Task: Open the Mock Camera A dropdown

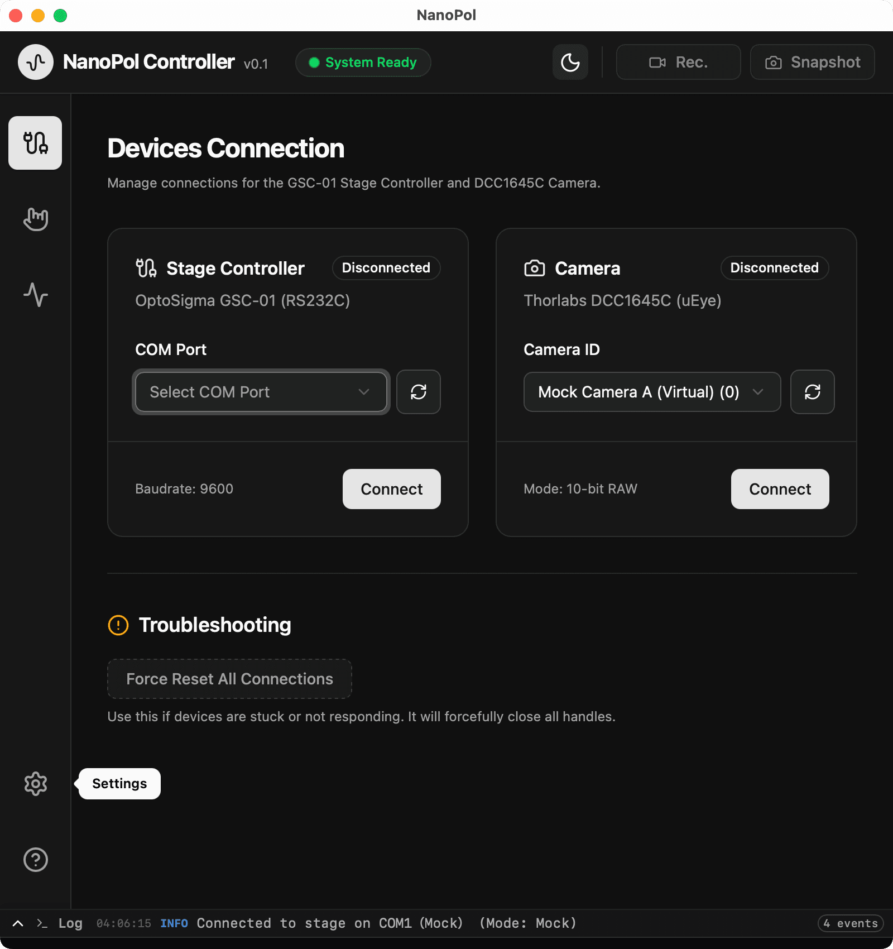Action: (651, 392)
